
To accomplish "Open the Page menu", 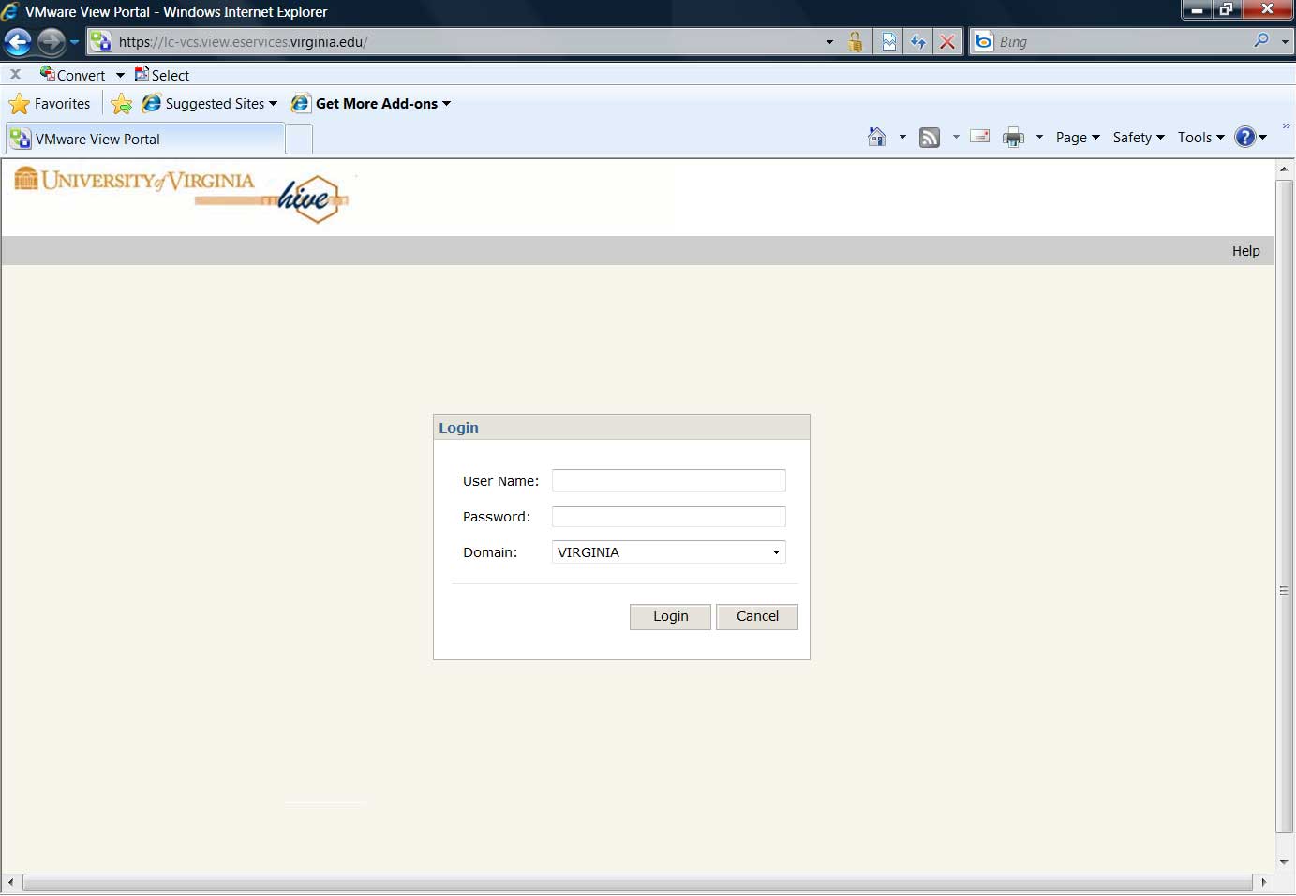I will [x=1078, y=138].
